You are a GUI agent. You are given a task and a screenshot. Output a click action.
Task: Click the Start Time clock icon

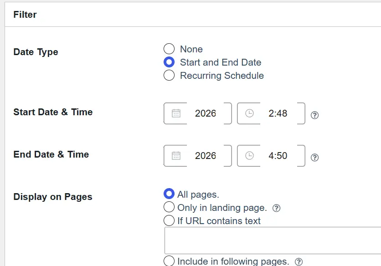tap(249, 113)
